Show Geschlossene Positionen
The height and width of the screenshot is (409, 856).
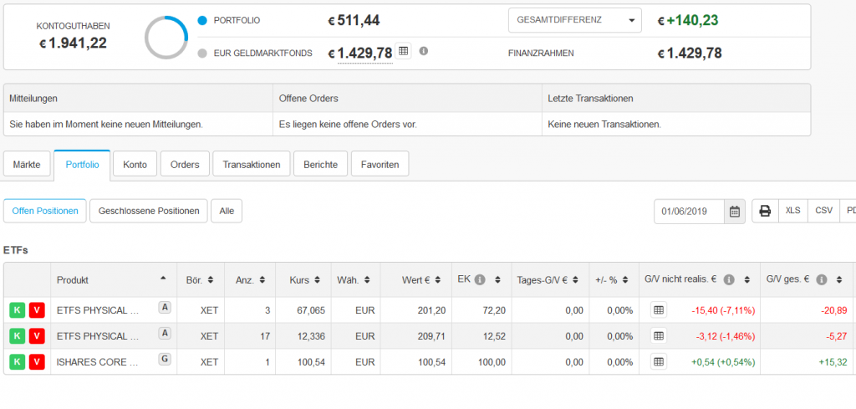tap(148, 211)
